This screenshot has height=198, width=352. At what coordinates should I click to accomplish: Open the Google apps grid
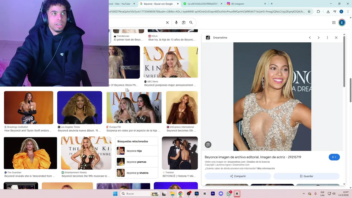(x=334, y=23)
